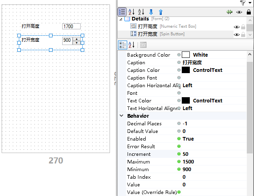Click the Maximum value 1500

[188, 161]
